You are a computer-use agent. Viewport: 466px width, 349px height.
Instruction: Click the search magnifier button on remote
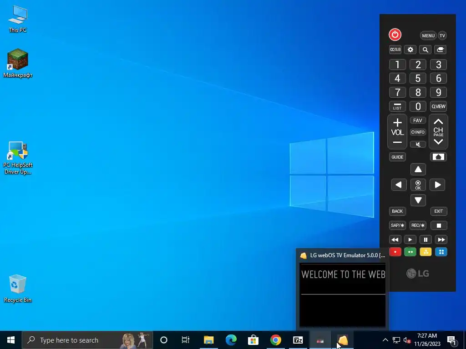pyautogui.click(x=425, y=50)
